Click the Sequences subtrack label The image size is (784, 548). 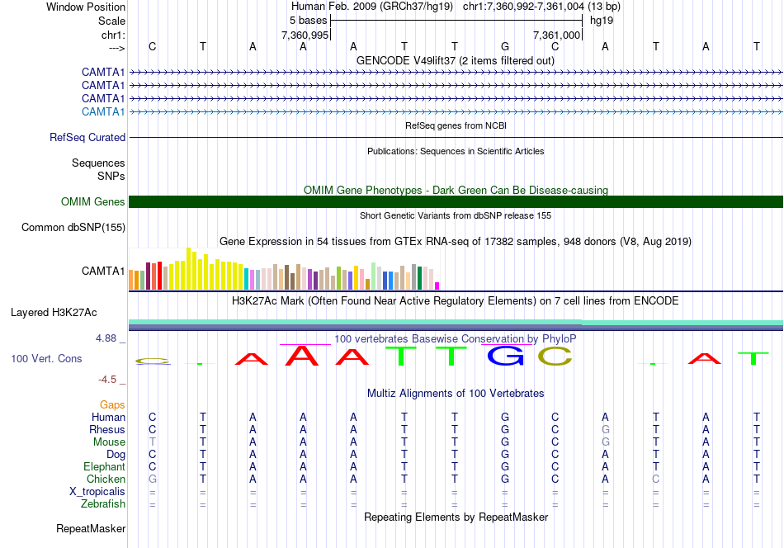tap(98, 163)
